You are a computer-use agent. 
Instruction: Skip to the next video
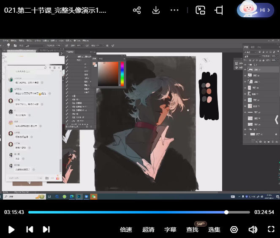(x=46, y=230)
